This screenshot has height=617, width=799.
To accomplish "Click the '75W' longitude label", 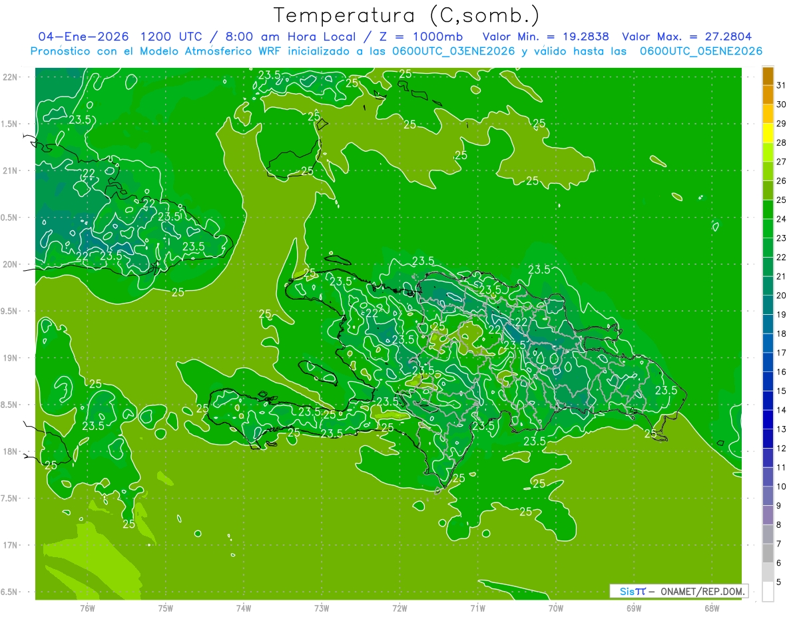I will click(166, 608).
